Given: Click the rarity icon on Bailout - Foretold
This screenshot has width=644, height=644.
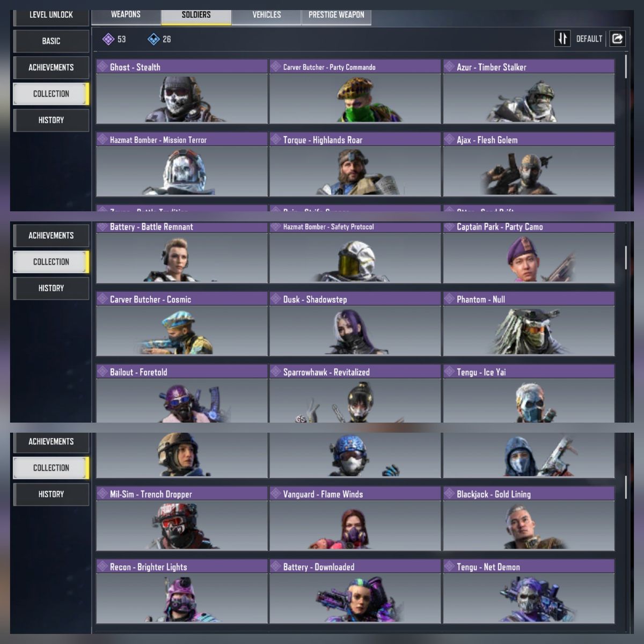Looking at the screenshot, I should point(103,372).
